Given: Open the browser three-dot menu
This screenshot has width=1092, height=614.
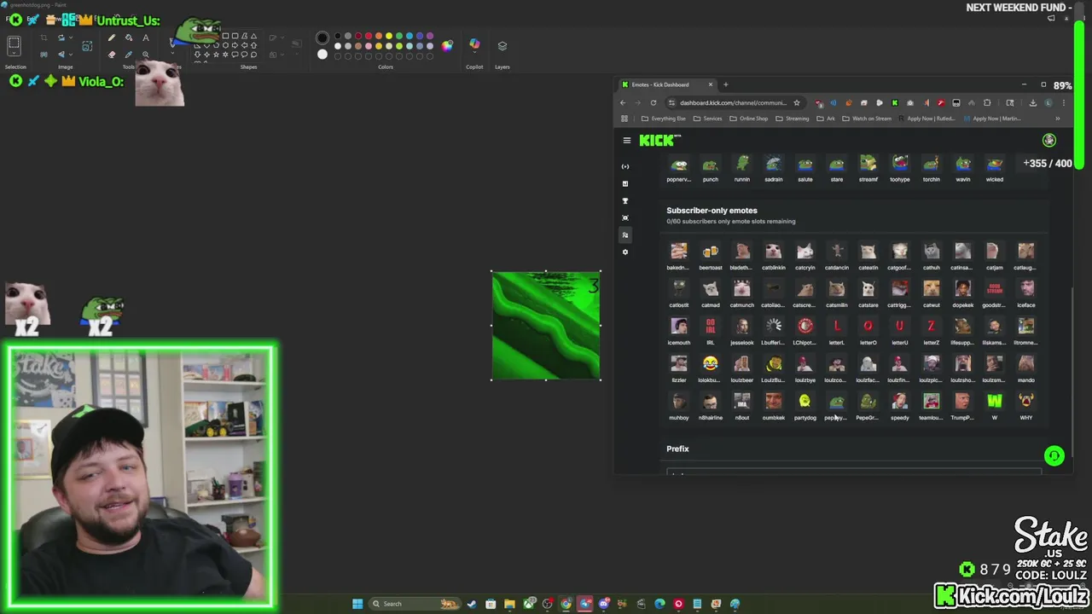Looking at the screenshot, I should (1064, 102).
